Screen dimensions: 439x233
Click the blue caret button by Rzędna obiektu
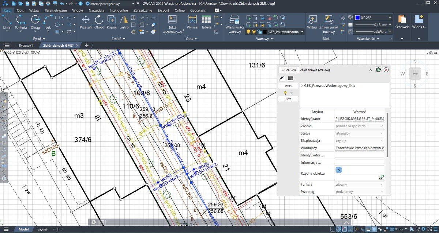pyautogui.click(x=339, y=170)
